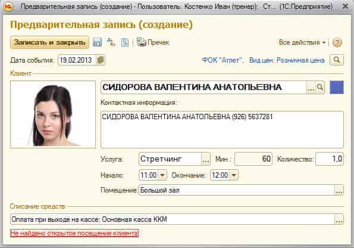This screenshot has height=248, width=354.
Task: Click the magnifier button beside Розничная цена
Action: [x=336, y=60]
